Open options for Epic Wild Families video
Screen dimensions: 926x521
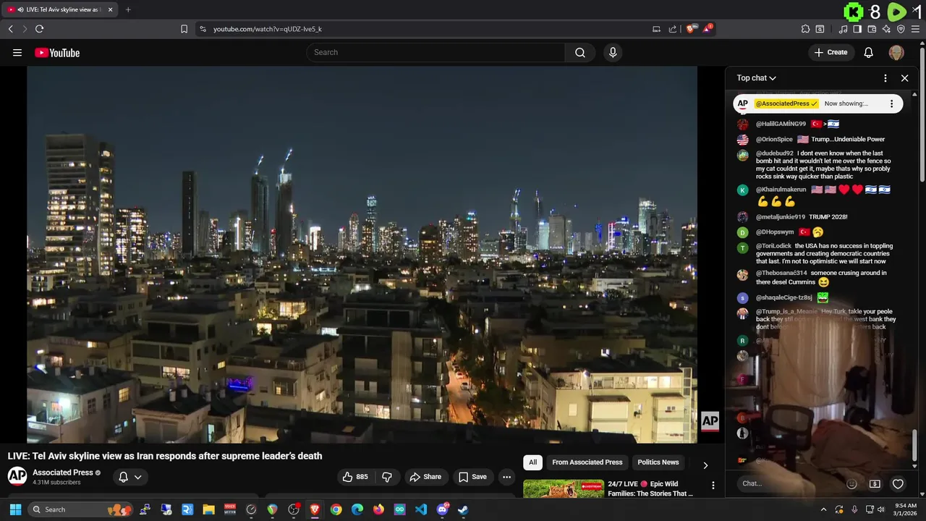click(713, 486)
